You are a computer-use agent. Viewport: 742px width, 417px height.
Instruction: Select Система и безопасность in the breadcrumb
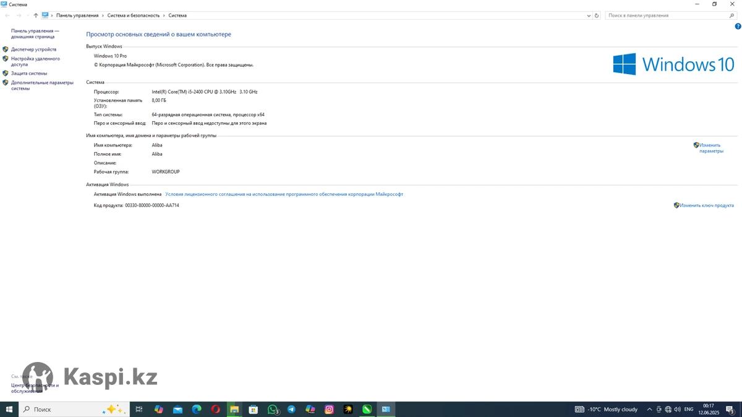coord(134,15)
